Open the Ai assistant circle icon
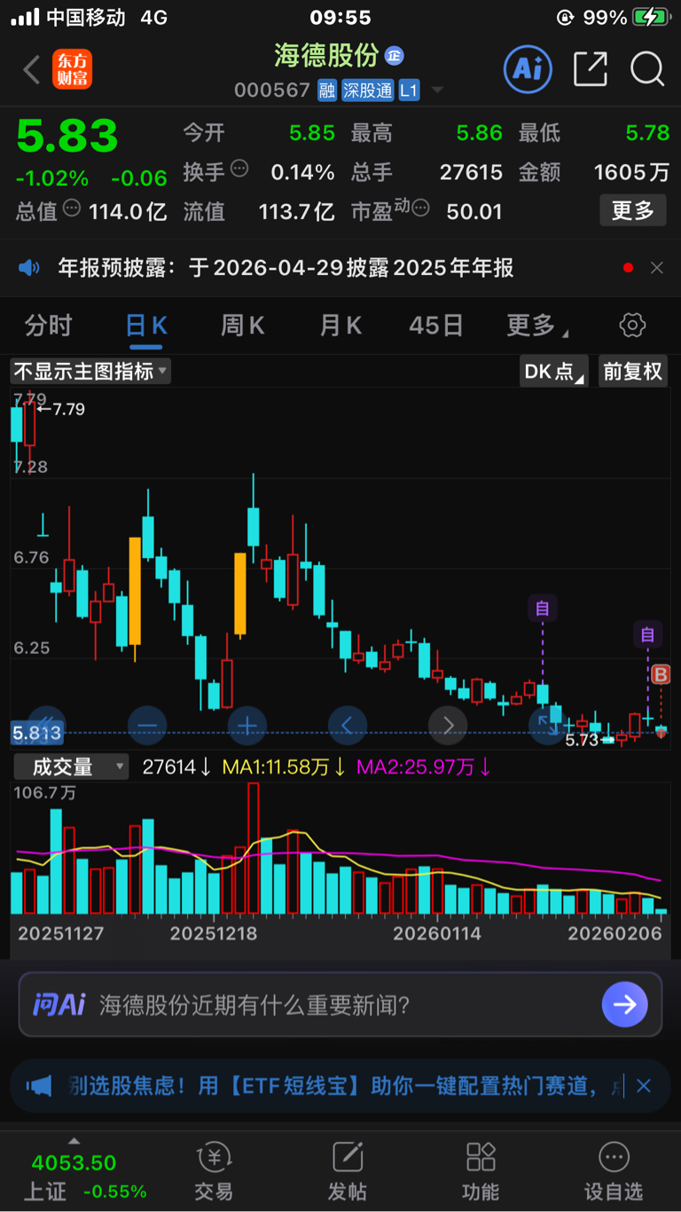681x1212 pixels. (x=528, y=69)
